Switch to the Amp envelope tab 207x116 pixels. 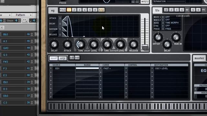pos(101,10)
